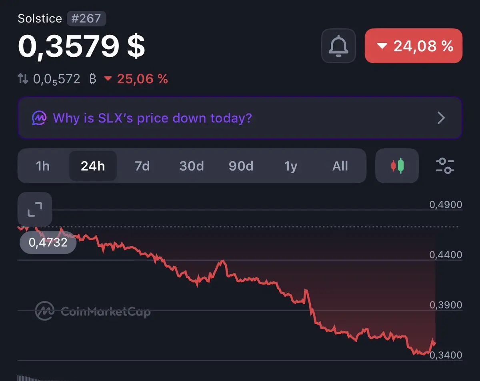Switch chart to 30d range
This screenshot has width=480, height=381.
click(x=191, y=166)
